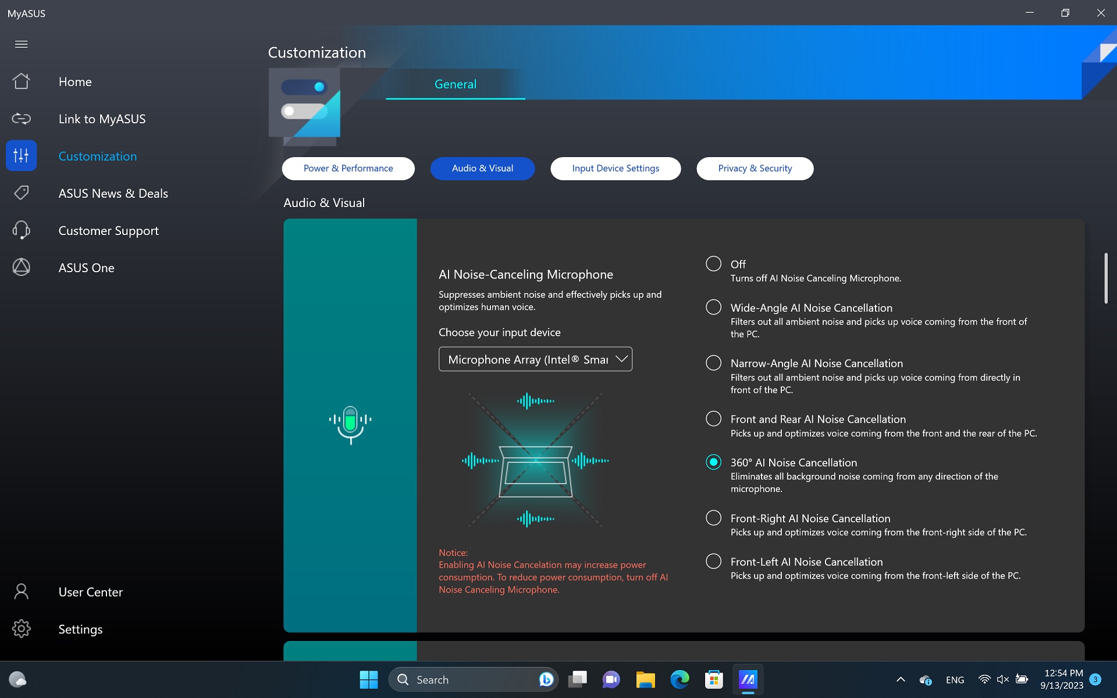
Task: Open Customer Support in the sidebar
Action: point(108,231)
